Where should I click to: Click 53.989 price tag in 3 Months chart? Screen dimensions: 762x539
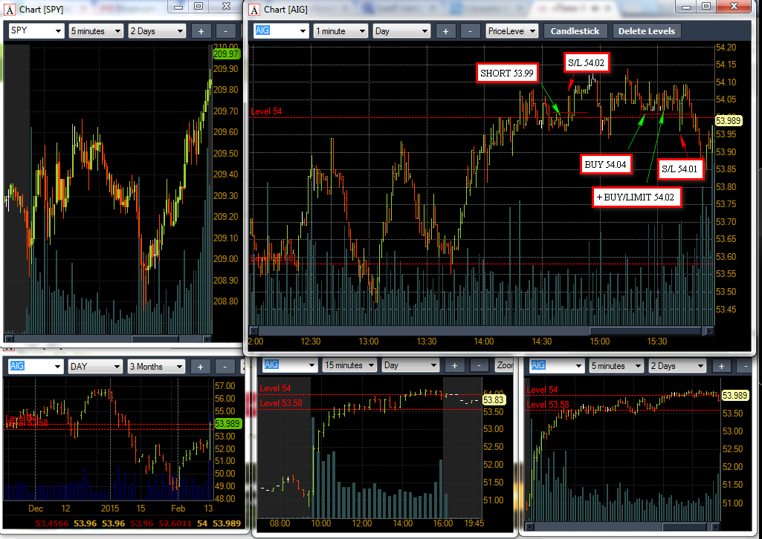click(228, 423)
